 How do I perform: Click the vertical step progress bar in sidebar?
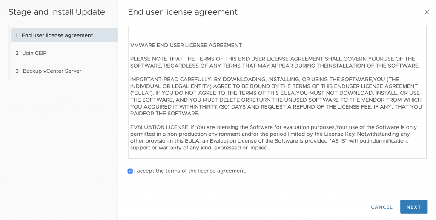click(9, 53)
